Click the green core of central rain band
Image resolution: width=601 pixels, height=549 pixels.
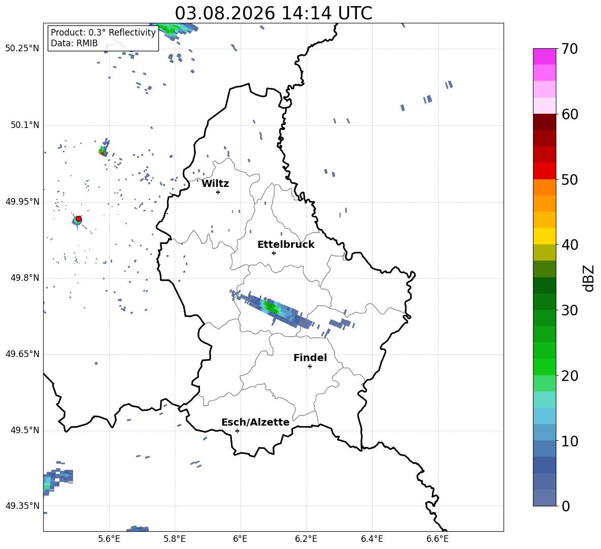271,307
